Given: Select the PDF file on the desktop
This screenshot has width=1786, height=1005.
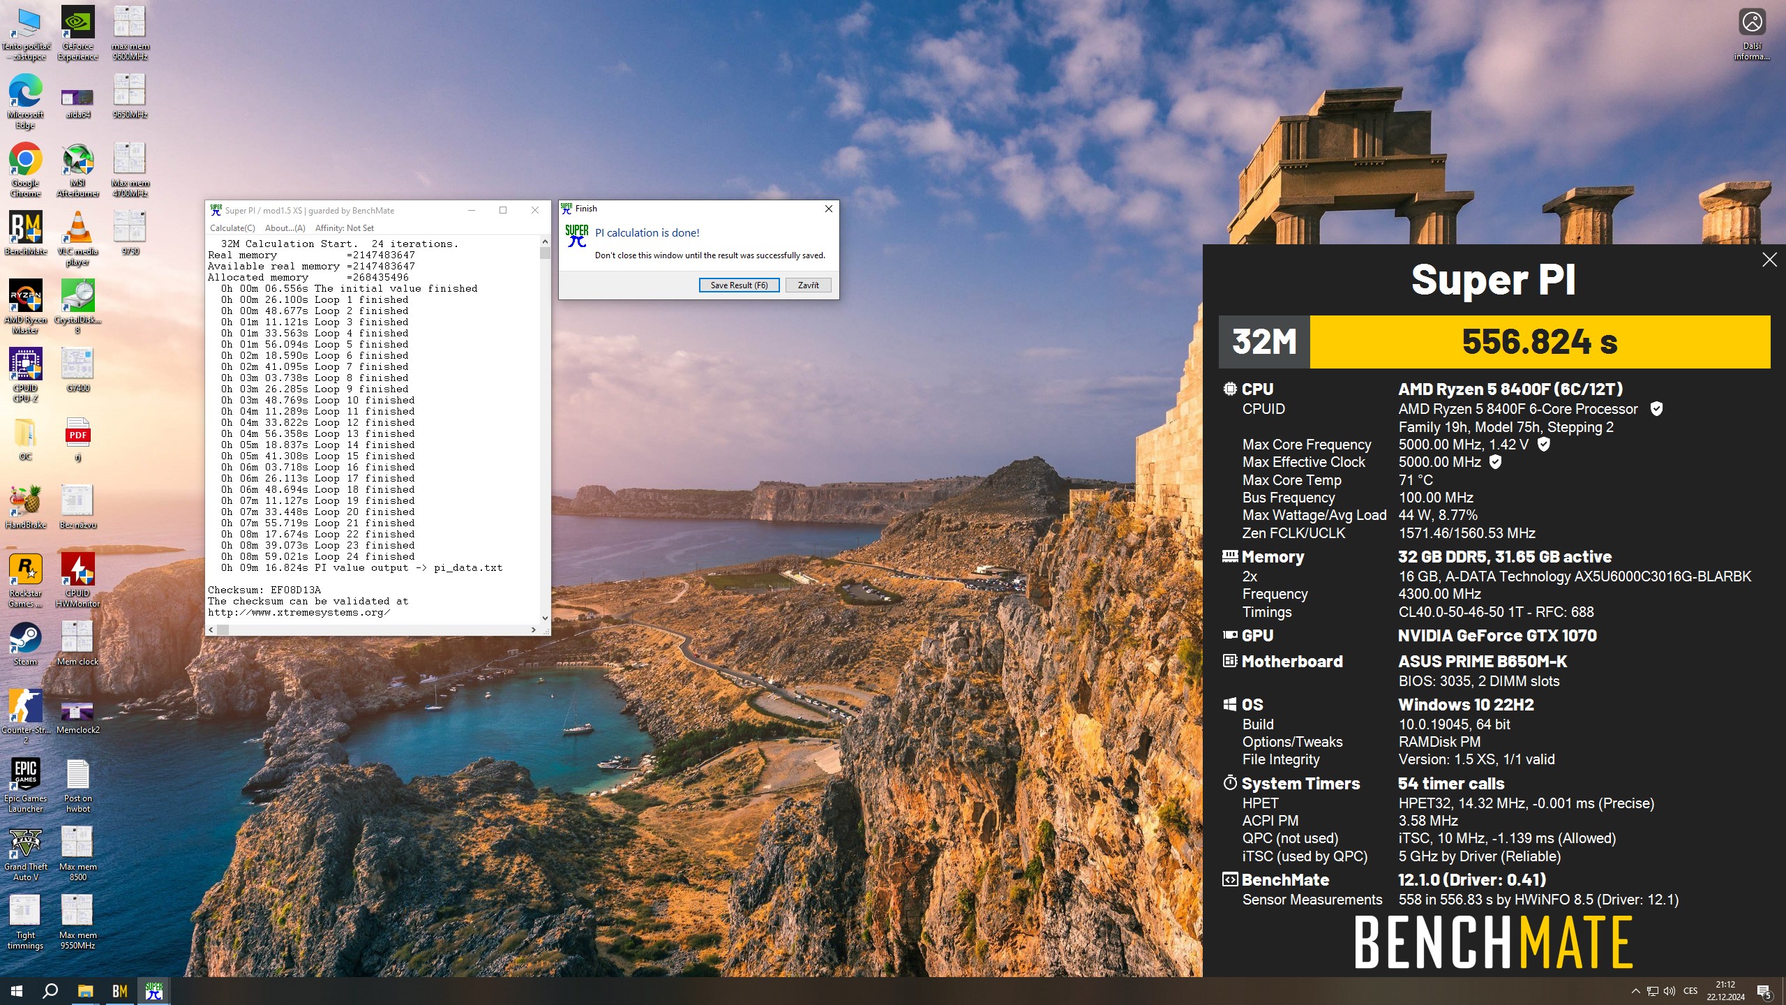Looking at the screenshot, I should point(77,438).
